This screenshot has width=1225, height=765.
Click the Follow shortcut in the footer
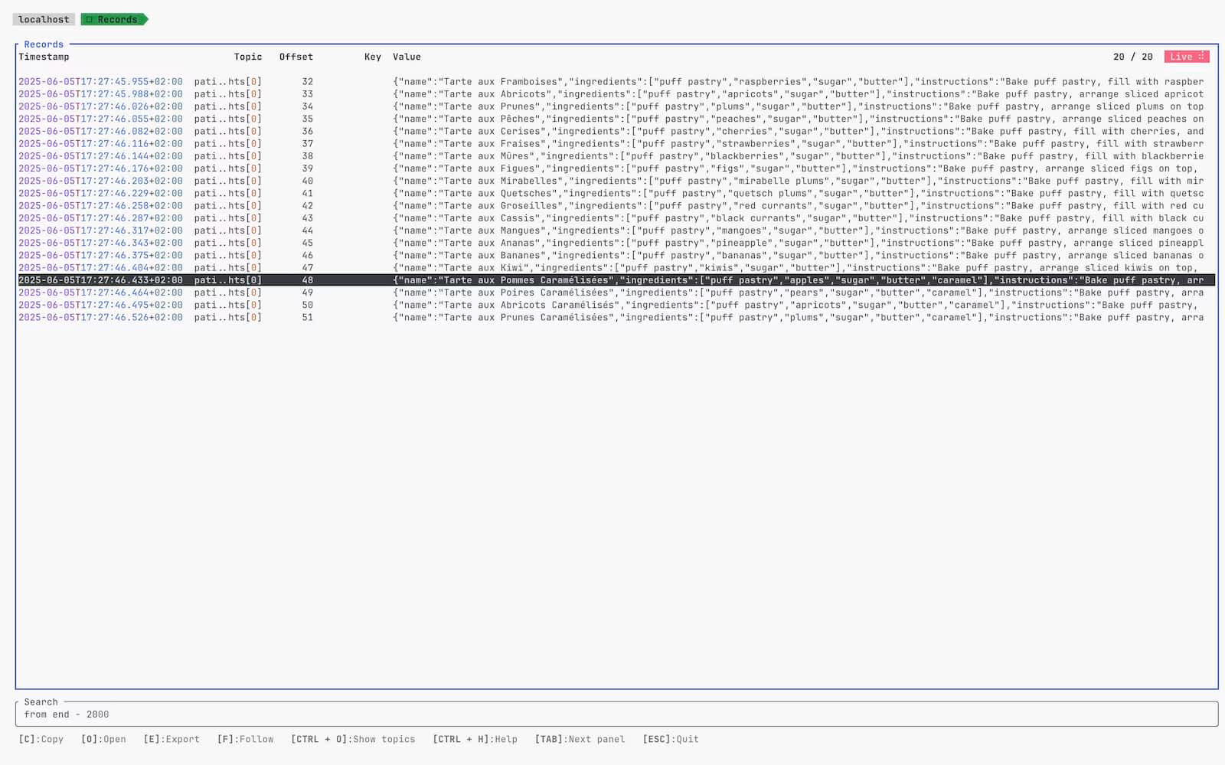tap(246, 739)
